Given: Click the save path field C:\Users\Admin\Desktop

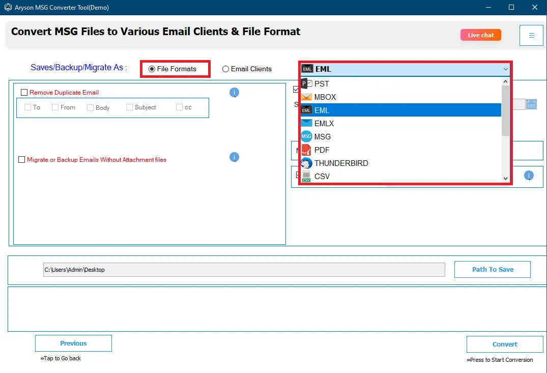Looking at the screenshot, I should [x=244, y=270].
